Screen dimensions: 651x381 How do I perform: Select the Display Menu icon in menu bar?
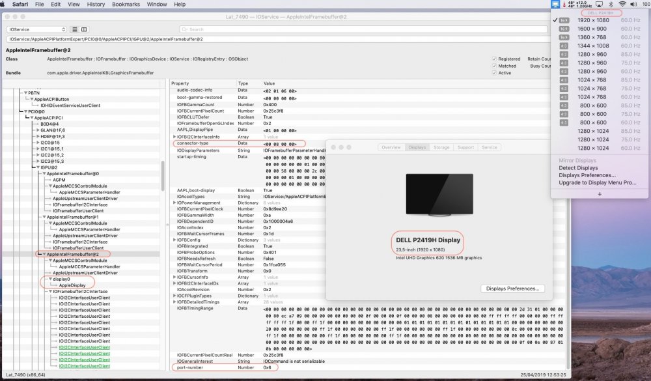[x=555, y=4]
